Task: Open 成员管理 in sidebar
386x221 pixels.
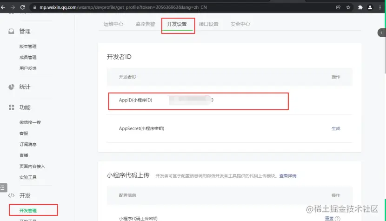Action: click(28, 57)
